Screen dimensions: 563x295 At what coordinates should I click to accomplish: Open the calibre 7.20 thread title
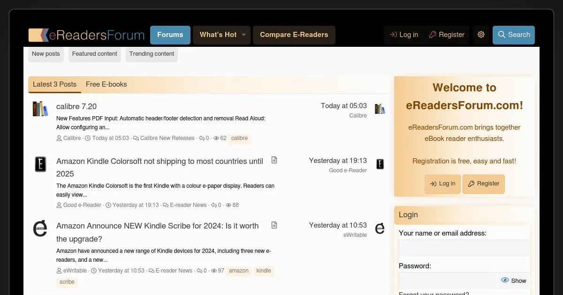click(x=76, y=106)
